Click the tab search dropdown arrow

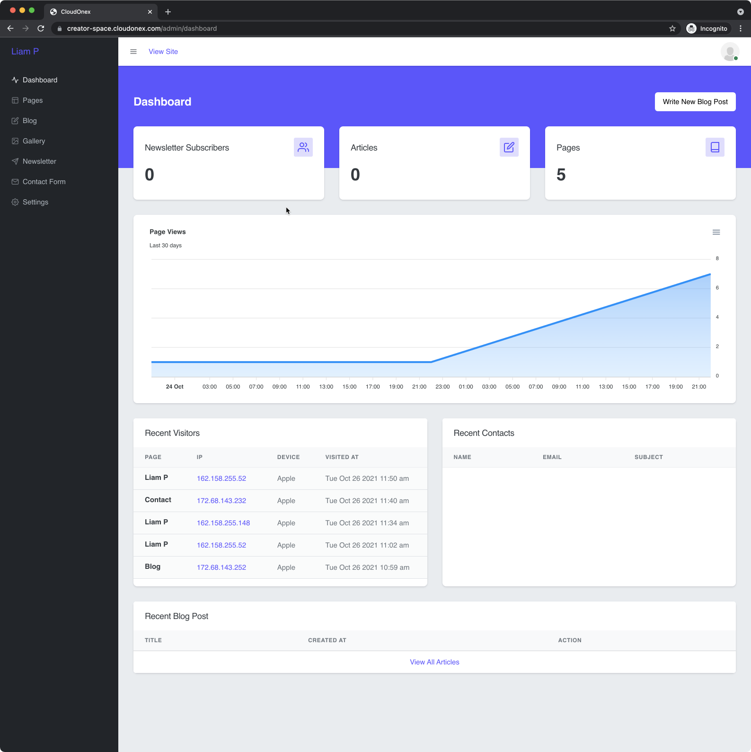tap(741, 12)
